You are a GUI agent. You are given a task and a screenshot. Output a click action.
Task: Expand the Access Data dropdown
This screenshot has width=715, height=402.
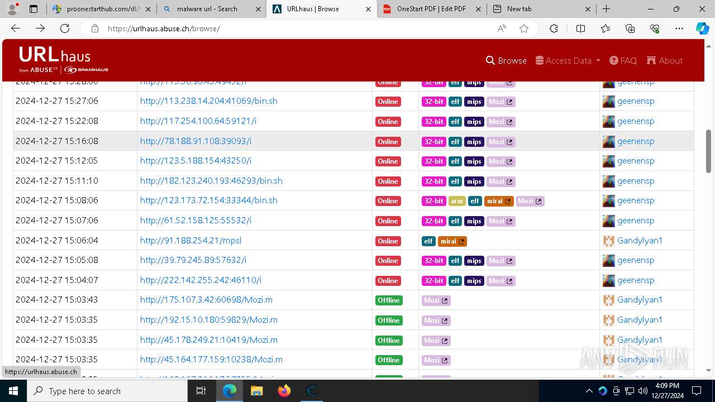[x=568, y=60]
